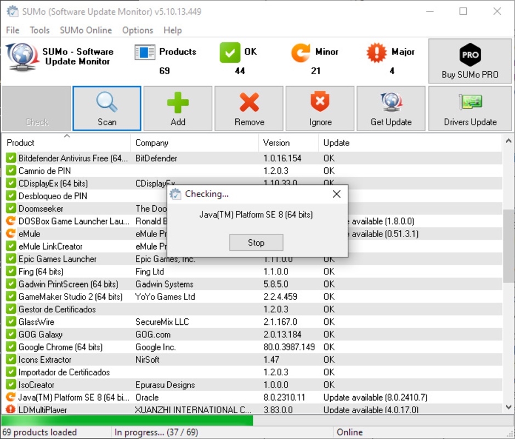515x439 pixels.
Task: Click the scrollbar down arrow
Action: click(508, 407)
